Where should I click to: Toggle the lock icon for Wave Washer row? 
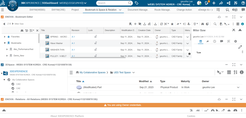95,43
